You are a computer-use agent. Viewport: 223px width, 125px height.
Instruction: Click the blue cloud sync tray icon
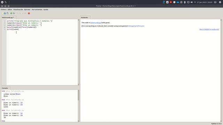(x=178, y=2)
